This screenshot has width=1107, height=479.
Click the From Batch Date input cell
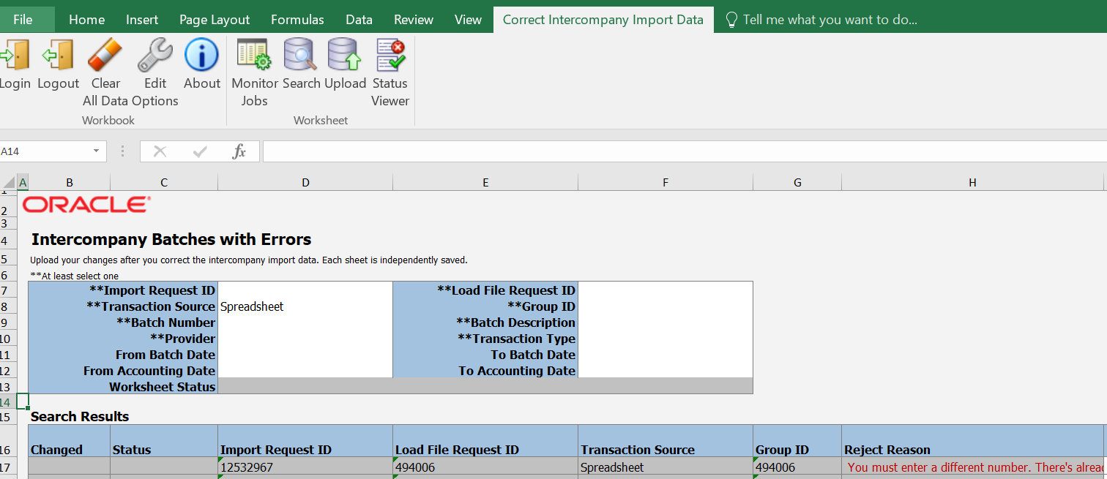pos(305,355)
